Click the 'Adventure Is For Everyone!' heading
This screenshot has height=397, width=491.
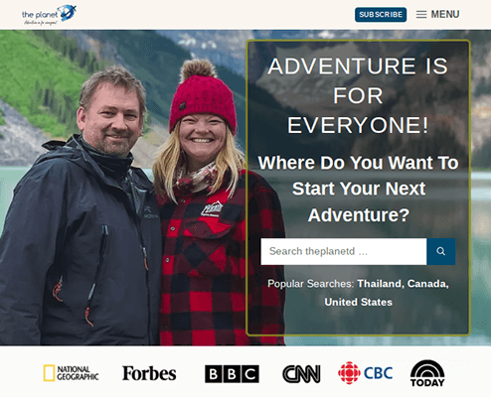coord(358,95)
